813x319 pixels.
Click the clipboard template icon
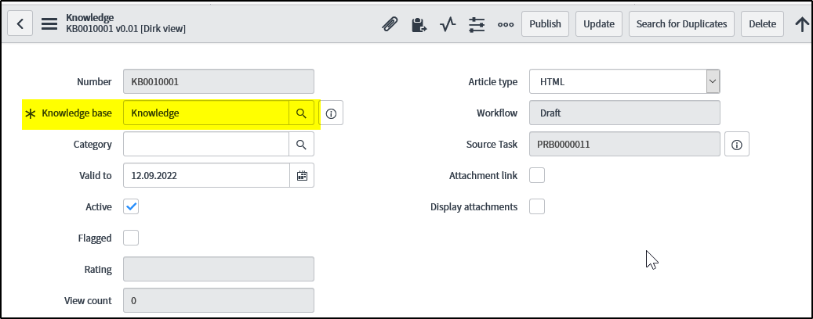[419, 23]
